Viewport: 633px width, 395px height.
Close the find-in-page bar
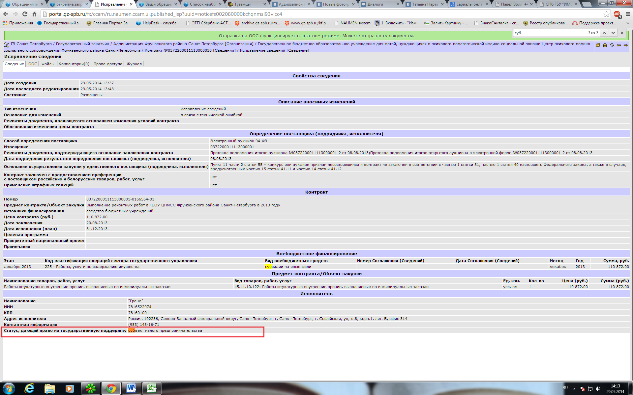[x=622, y=33]
